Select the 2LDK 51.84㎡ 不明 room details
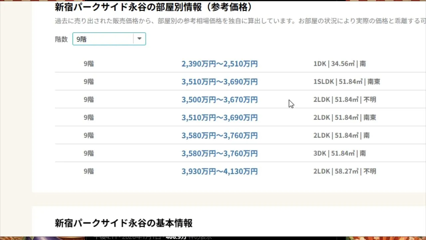The width and height of the screenshot is (426, 240). [344, 100]
